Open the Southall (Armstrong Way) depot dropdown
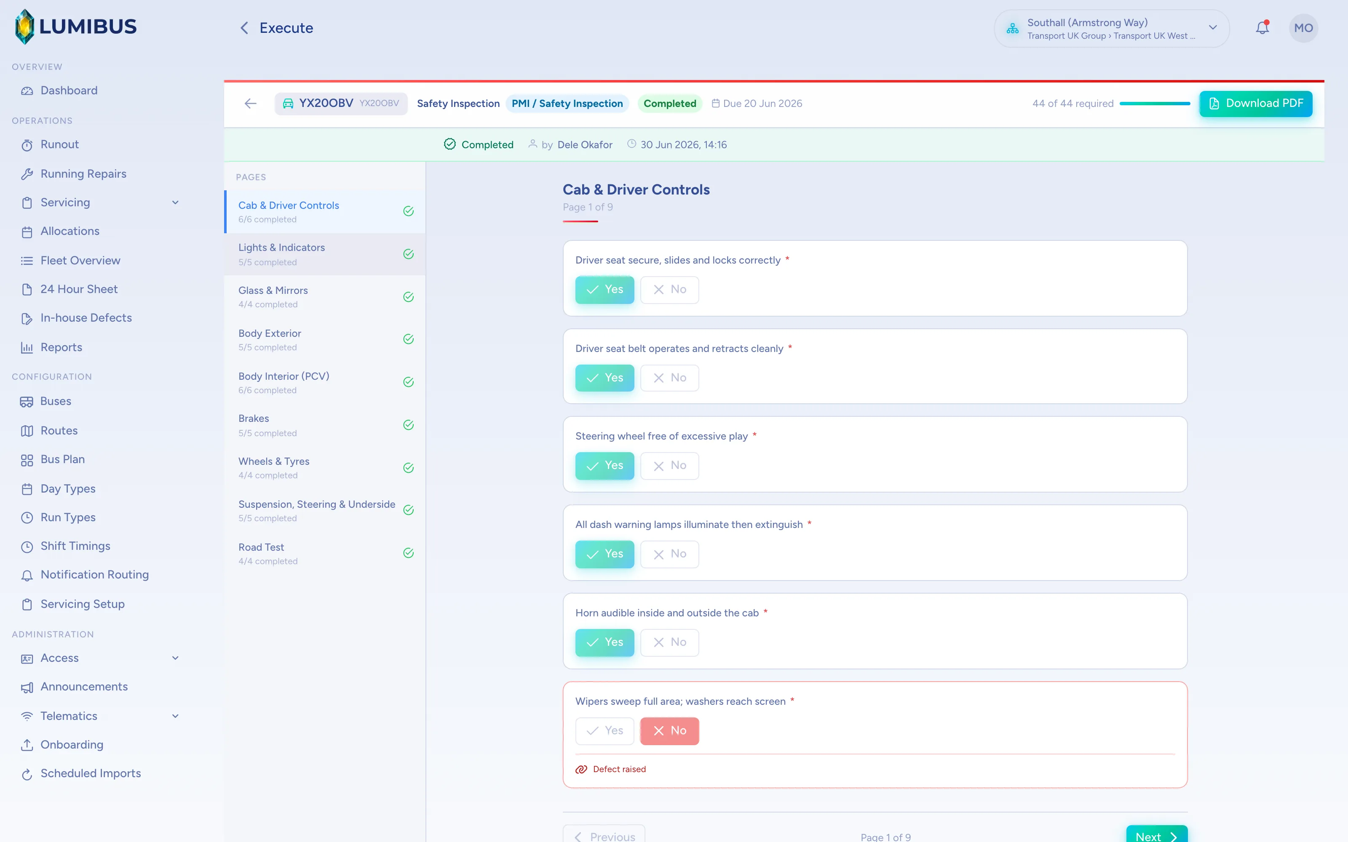 [1111, 28]
